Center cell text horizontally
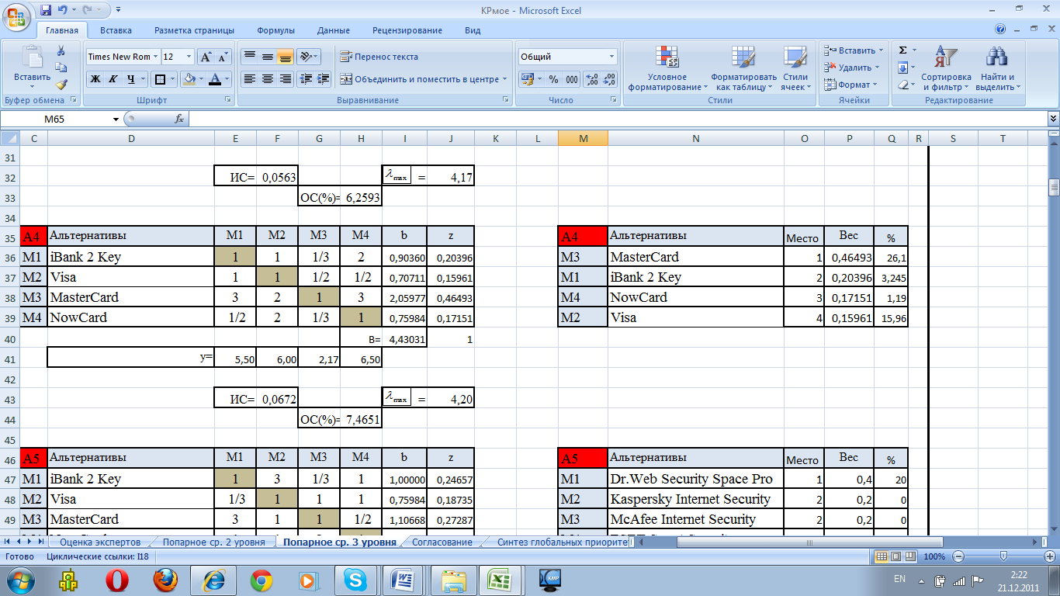Viewport: 1060px width, 596px height. point(267,79)
